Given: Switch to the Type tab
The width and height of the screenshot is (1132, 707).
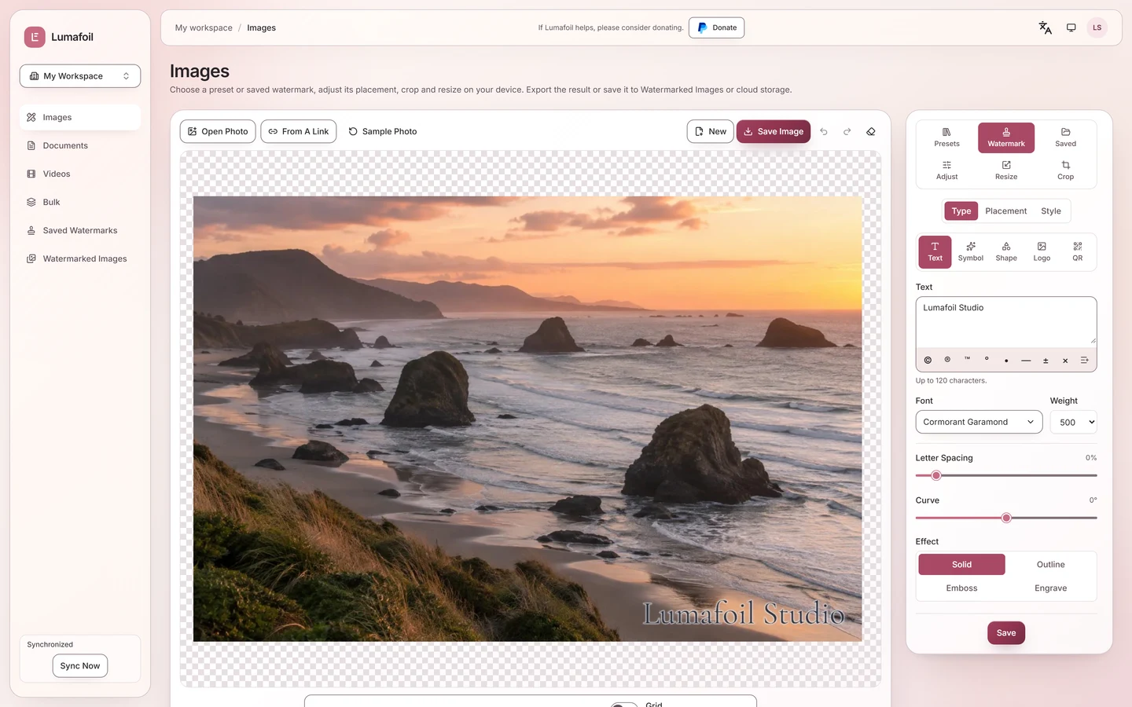Looking at the screenshot, I should click(961, 211).
